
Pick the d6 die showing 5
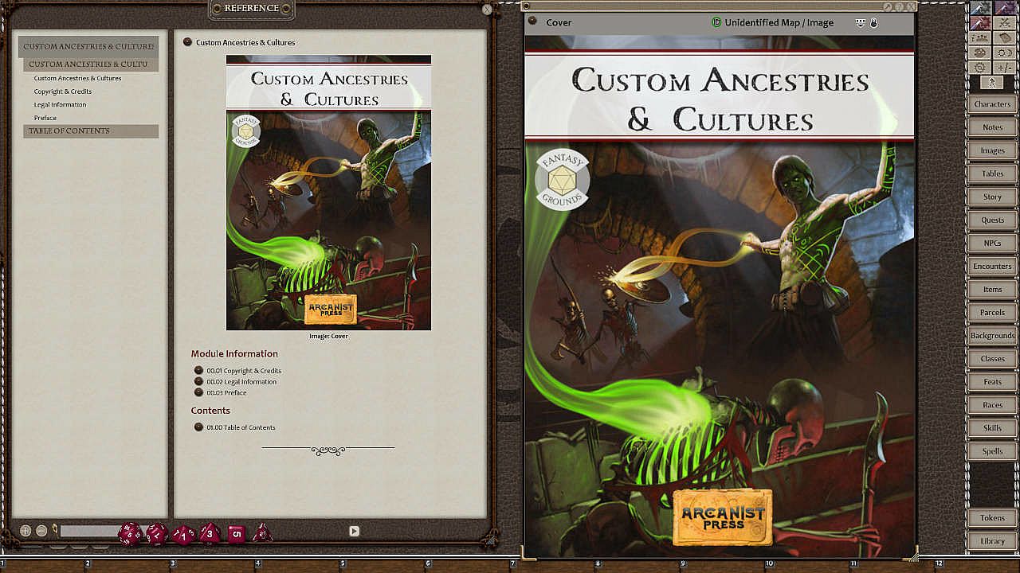pos(236,533)
